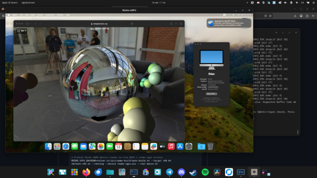This screenshot has height=178, width=317.
Task: Open the Edit menu in macOS menu bar
Action: pos(27,15)
